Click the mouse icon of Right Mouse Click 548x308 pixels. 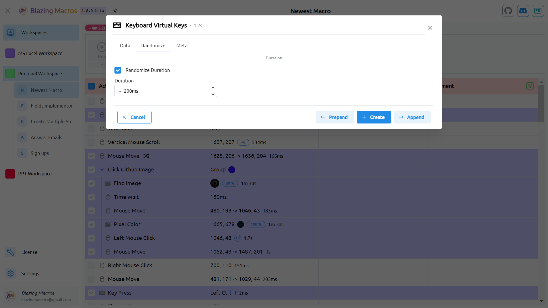102,266
